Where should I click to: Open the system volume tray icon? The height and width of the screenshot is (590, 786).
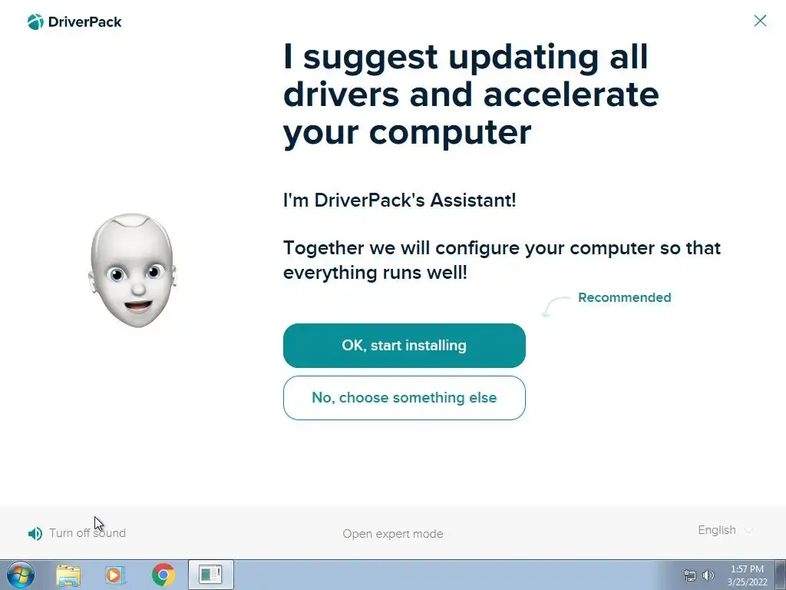[708, 575]
